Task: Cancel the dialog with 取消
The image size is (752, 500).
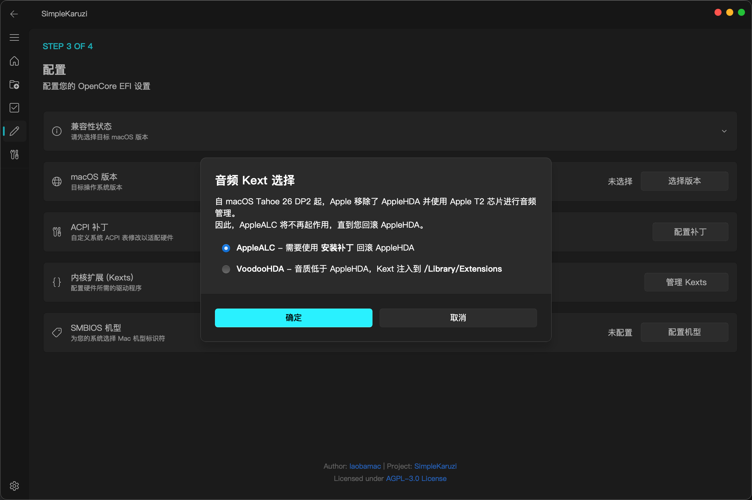Action: (x=458, y=318)
